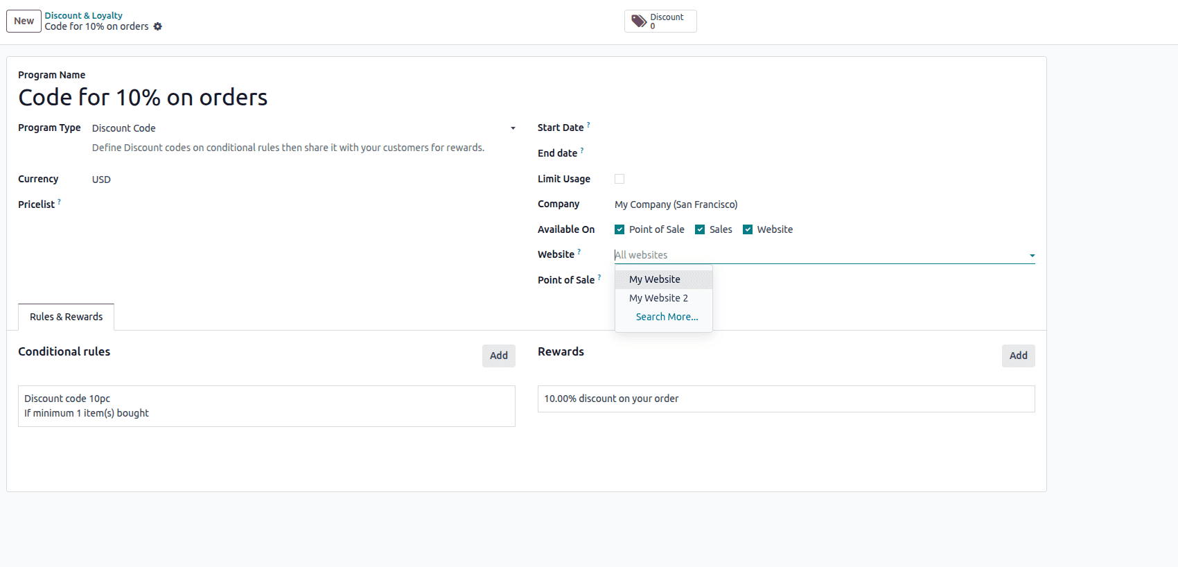Click the New button
Image resolution: width=1178 pixels, height=567 pixels.
point(24,21)
